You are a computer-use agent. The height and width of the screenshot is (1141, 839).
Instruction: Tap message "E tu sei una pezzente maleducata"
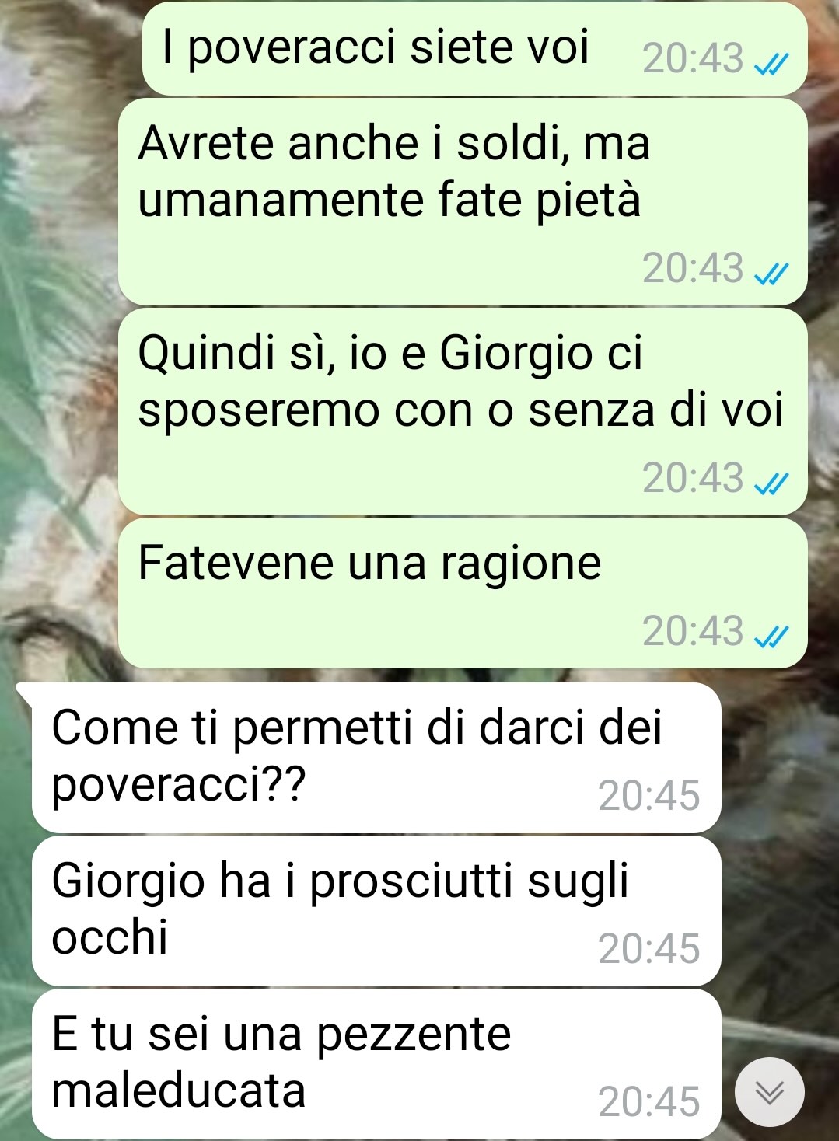(376, 1064)
